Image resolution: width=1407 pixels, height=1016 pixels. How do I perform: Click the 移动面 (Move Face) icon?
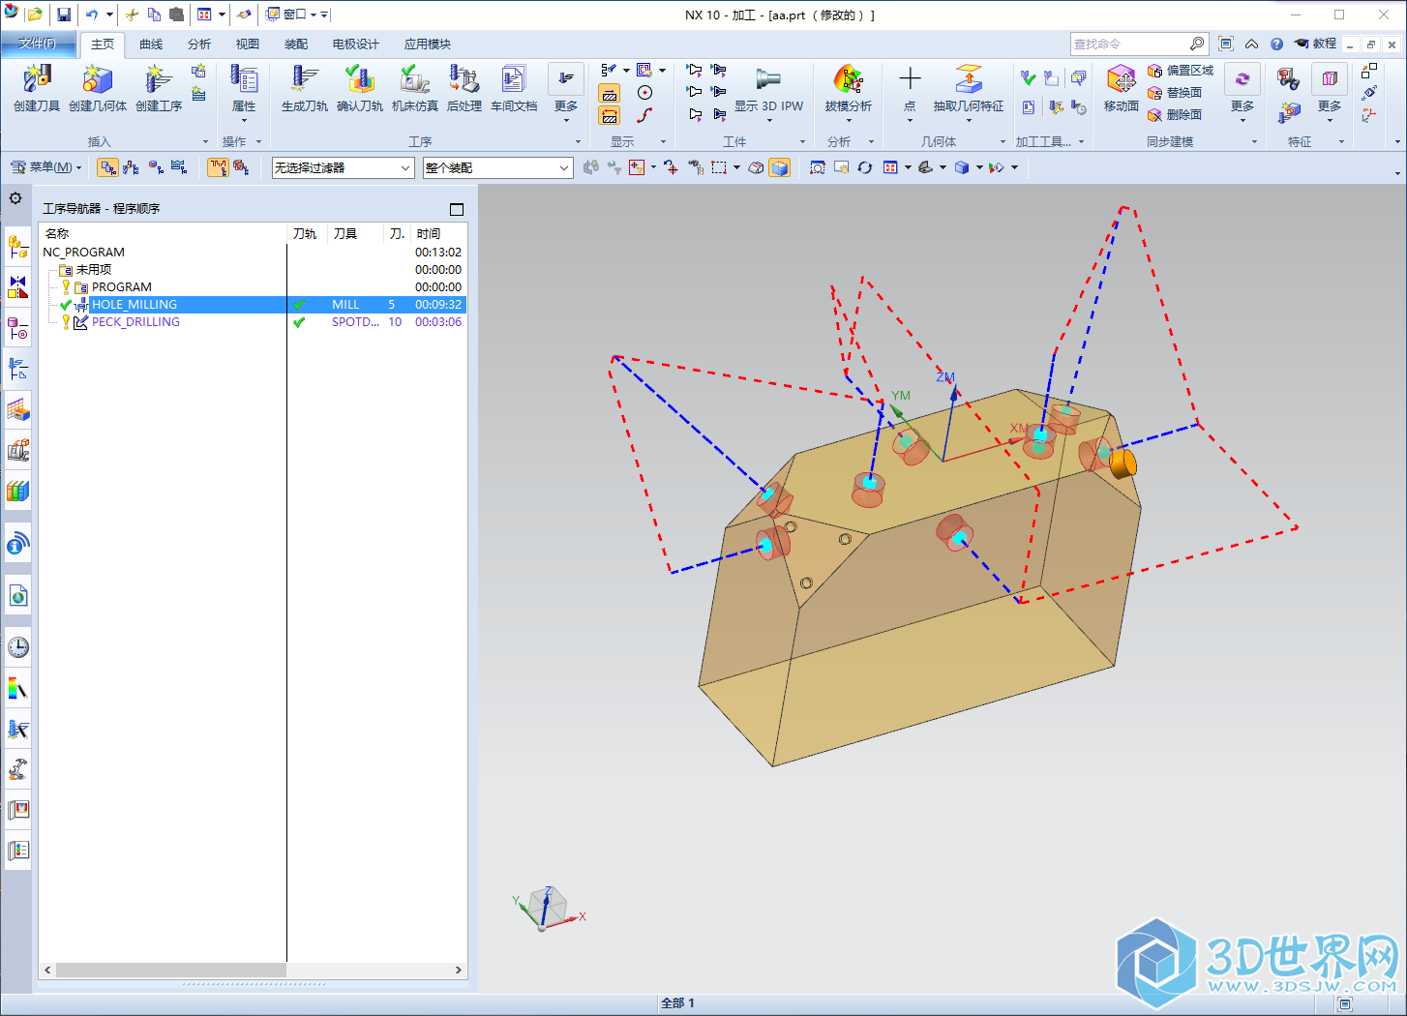pyautogui.click(x=1121, y=79)
